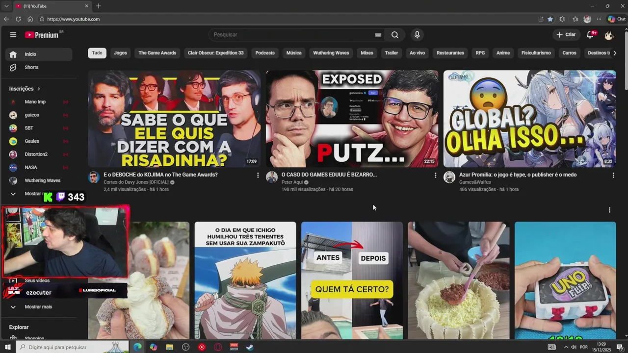Open the Antes Depois Short thumbnail
Image resolution: width=628 pixels, height=353 pixels.
tap(352, 280)
